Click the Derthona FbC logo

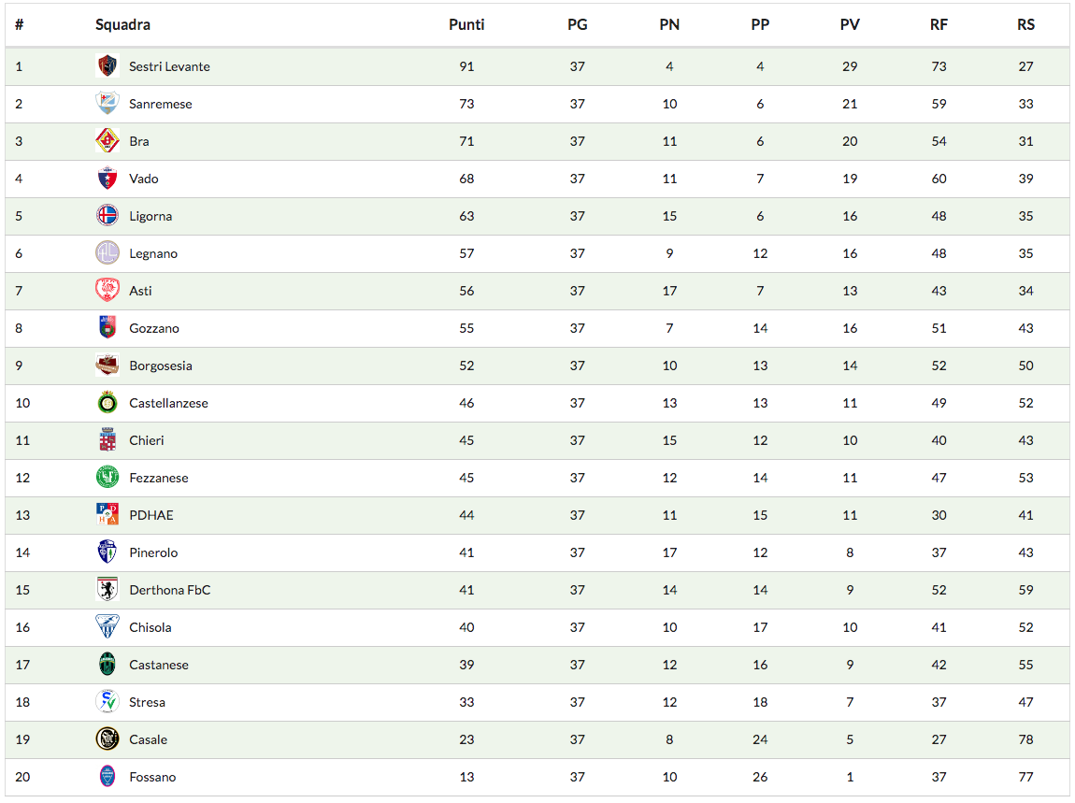click(x=107, y=590)
